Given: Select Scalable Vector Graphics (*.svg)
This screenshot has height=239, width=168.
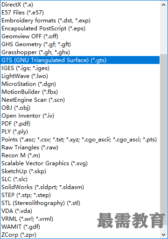Looking at the screenshot, I should 80,163.
